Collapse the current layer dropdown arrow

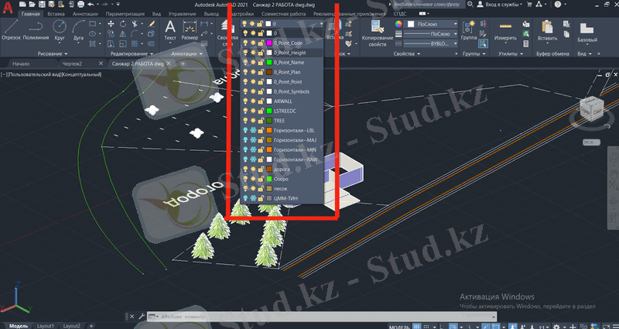[x=321, y=24]
